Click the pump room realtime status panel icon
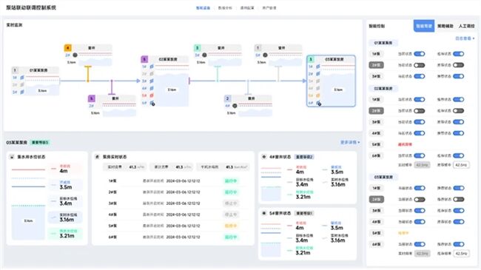This screenshot has height=270, width=481. pos(97,157)
